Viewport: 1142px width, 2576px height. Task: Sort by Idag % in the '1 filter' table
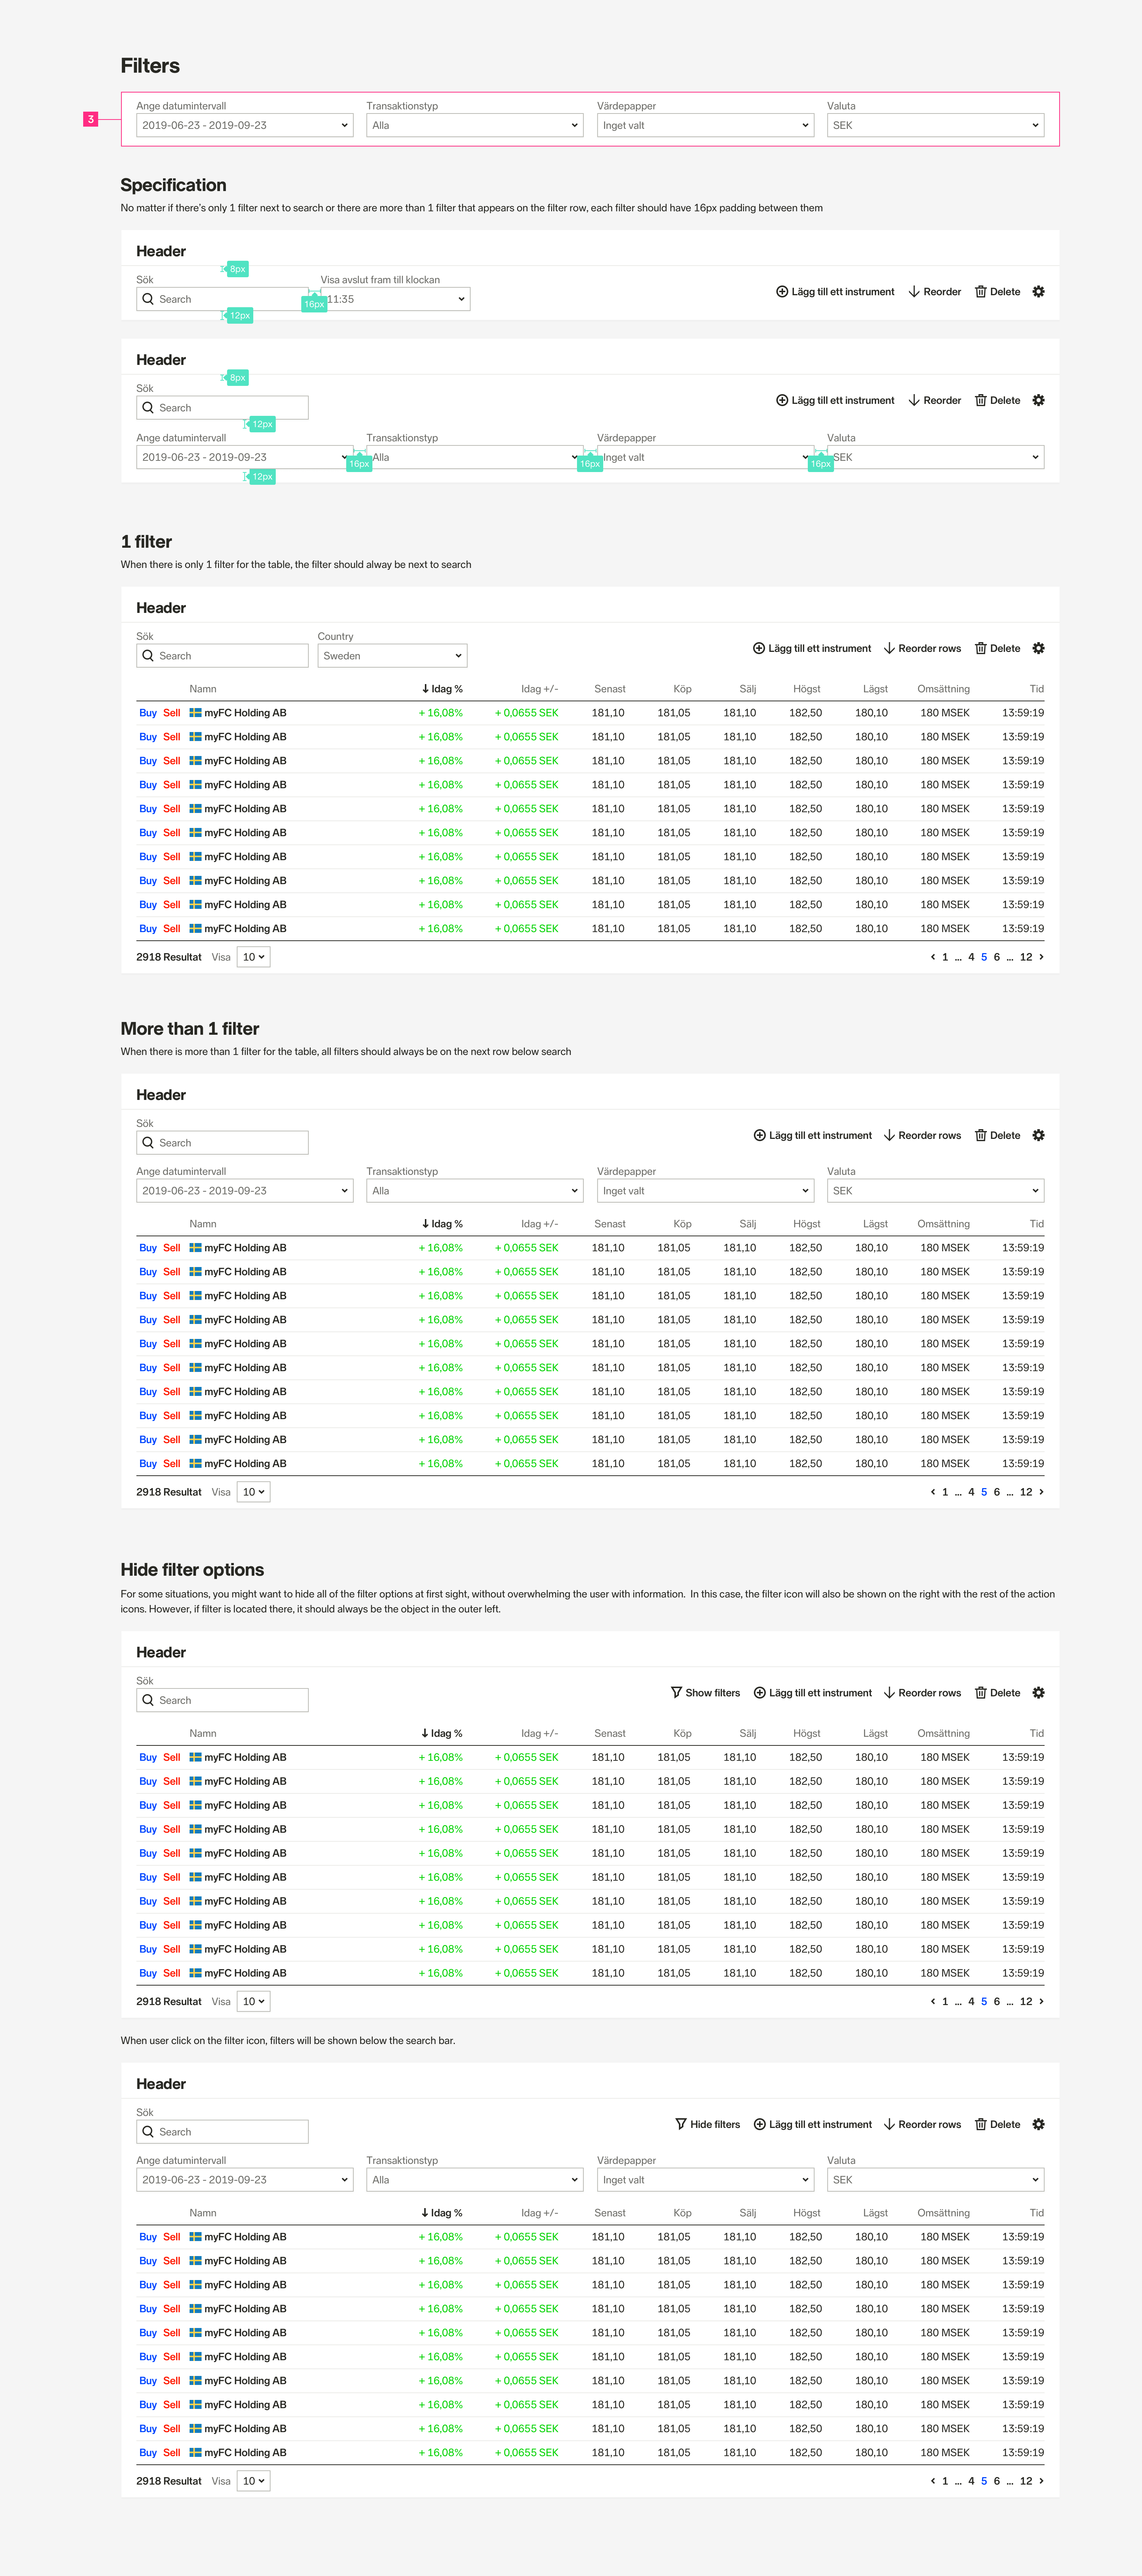442,689
